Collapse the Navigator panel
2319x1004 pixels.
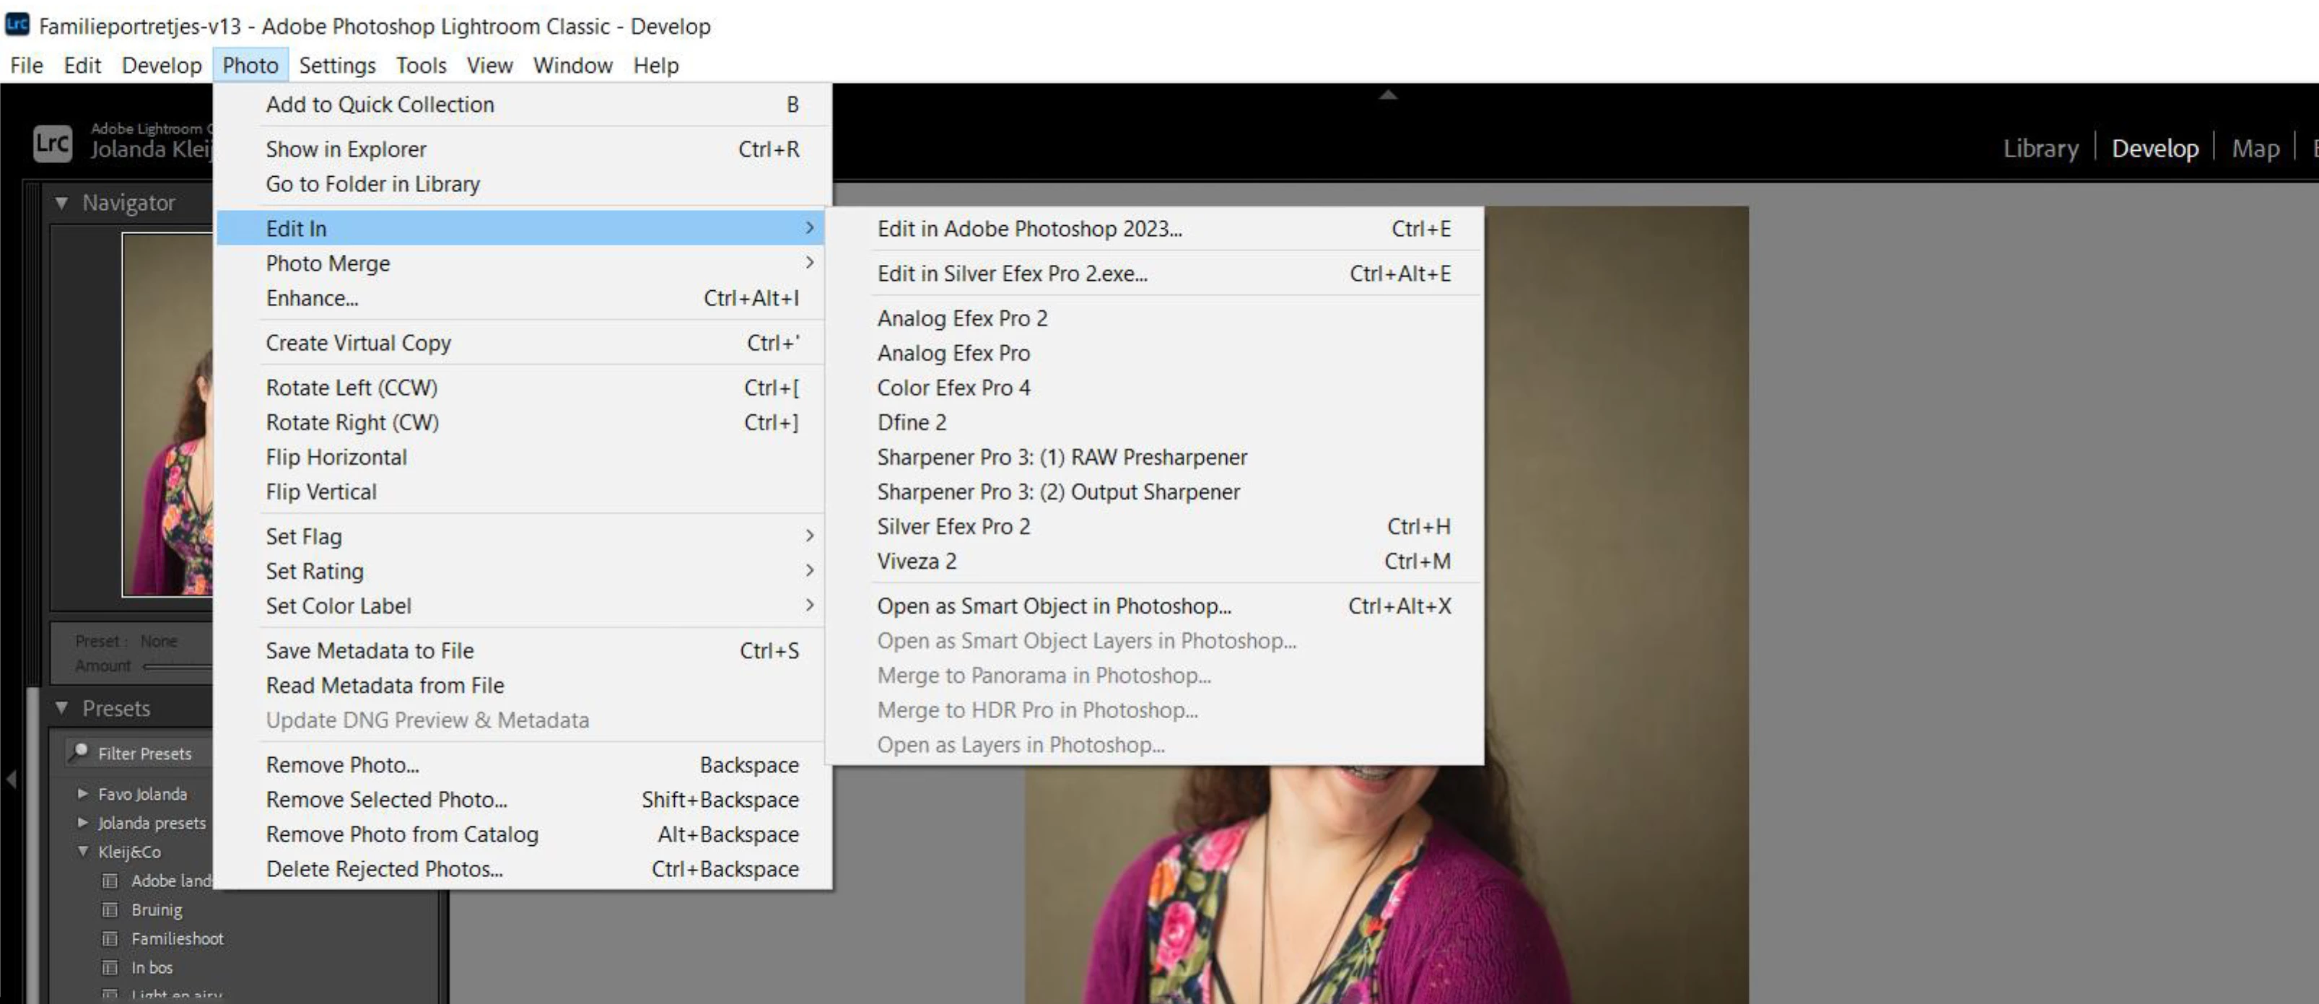61,203
